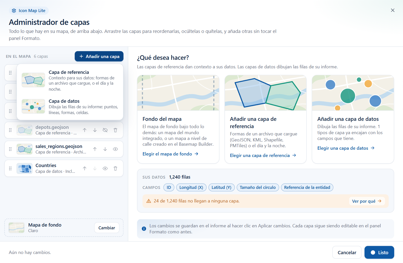Delete the Countries layer

click(115, 169)
